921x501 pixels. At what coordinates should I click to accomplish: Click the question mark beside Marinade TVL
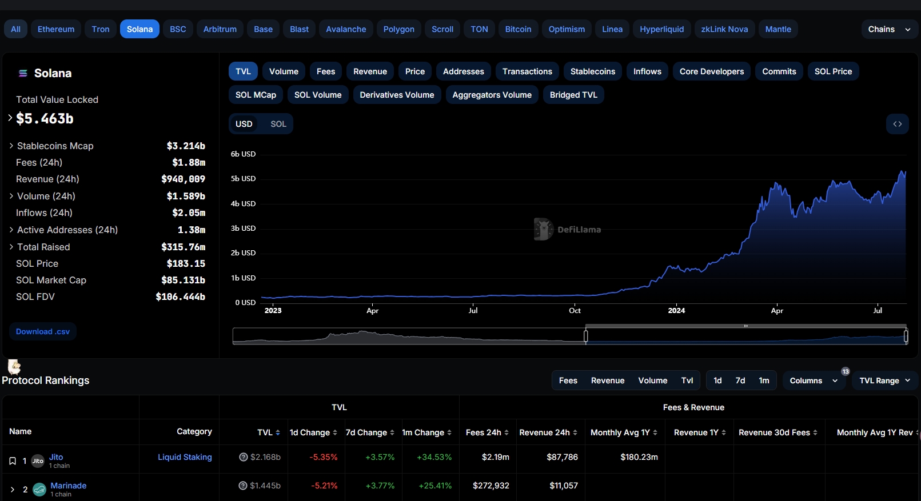243,486
